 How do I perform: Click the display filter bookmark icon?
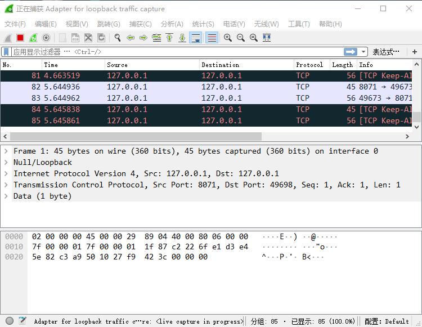coord(7,52)
